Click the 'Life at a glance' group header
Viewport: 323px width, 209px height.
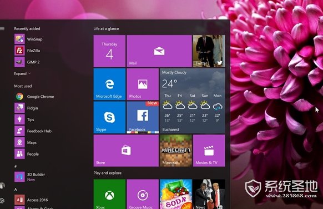coord(106,29)
